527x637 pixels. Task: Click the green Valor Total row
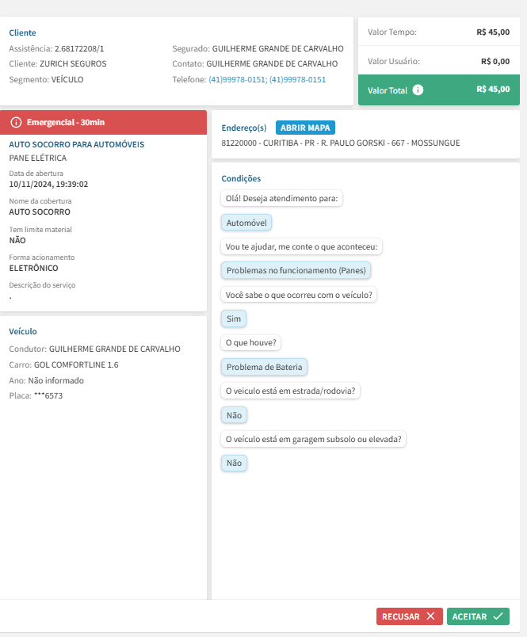coord(438,90)
